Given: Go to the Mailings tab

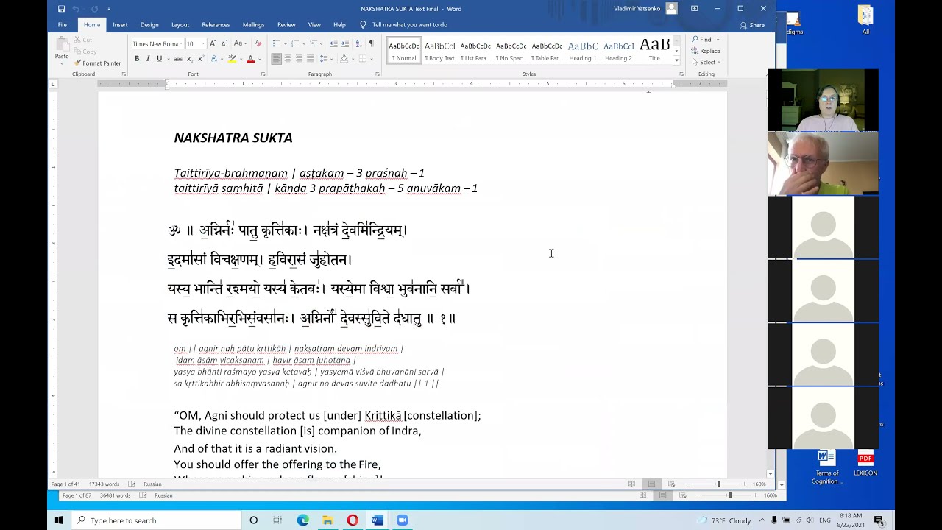Looking at the screenshot, I should point(253,25).
